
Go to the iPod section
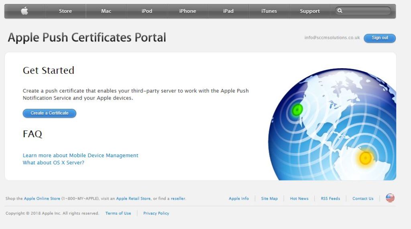[147, 11]
